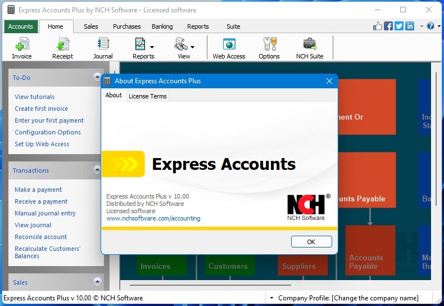Switch to the Banking tab
This screenshot has height=306, width=444.
pos(162,26)
